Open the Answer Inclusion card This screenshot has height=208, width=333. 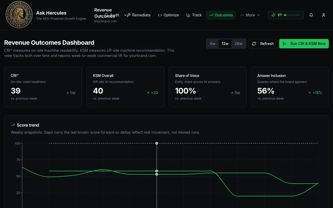tap(290, 87)
